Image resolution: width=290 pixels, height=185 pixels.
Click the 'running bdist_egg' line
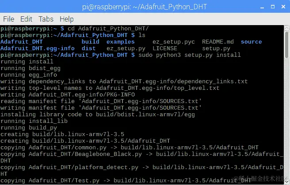coord(31,68)
